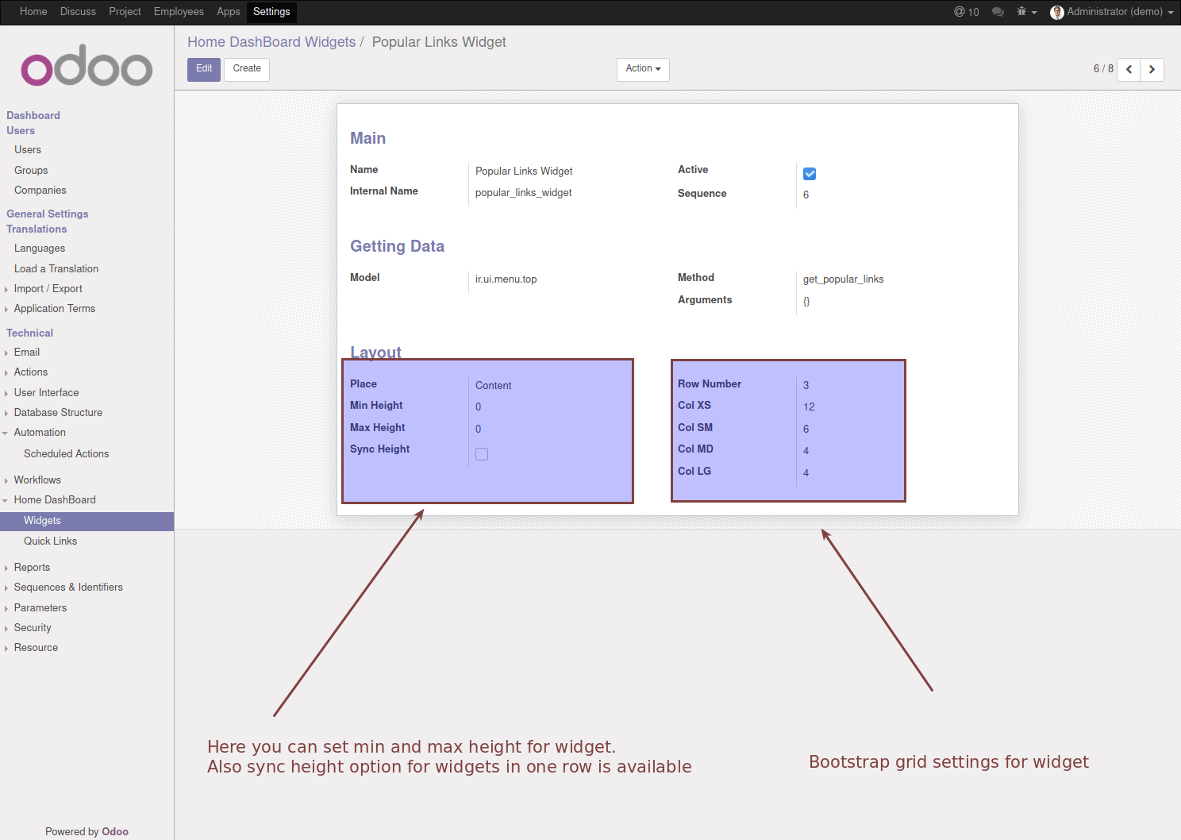Click the Edit button
The height and width of the screenshot is (840, 1181).
tap(203, 69)
